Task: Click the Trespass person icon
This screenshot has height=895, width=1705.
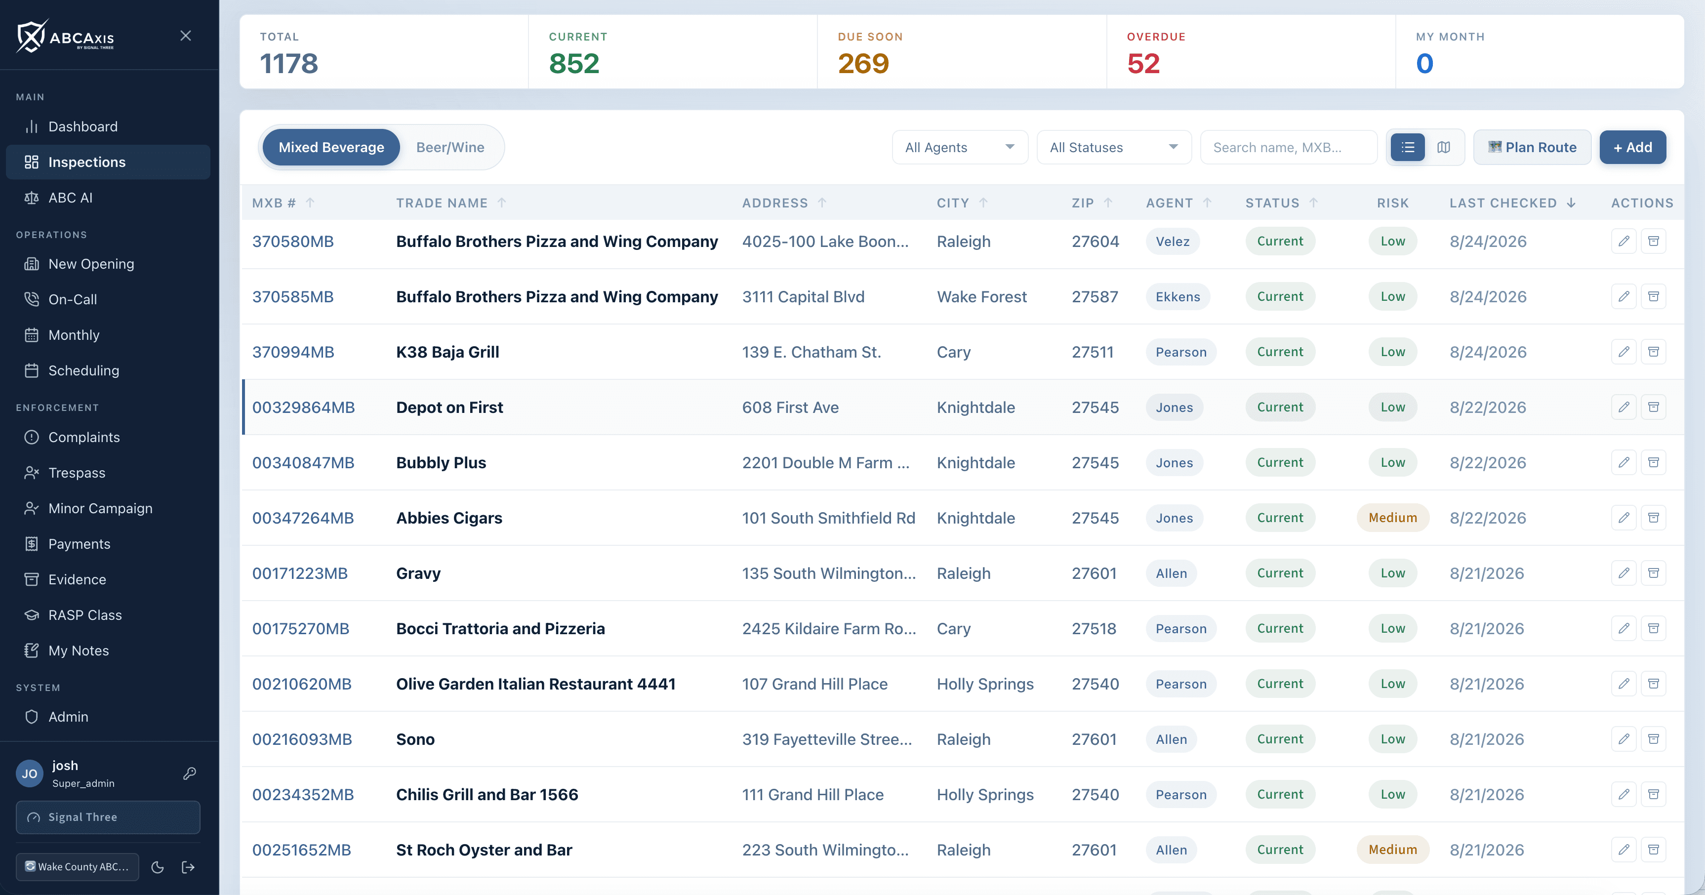Action: click(31, 473)
